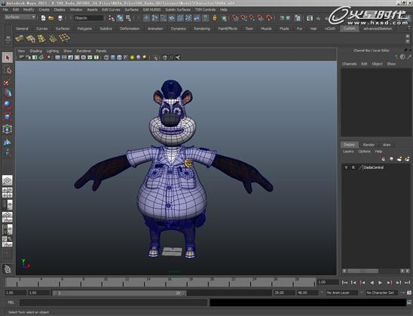Toggle viewport smooth shade all icon
413x316 pixels.
pyautogui.click(x=113, y=57)
